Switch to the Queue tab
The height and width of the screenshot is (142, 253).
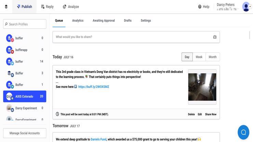coord(59,20)
